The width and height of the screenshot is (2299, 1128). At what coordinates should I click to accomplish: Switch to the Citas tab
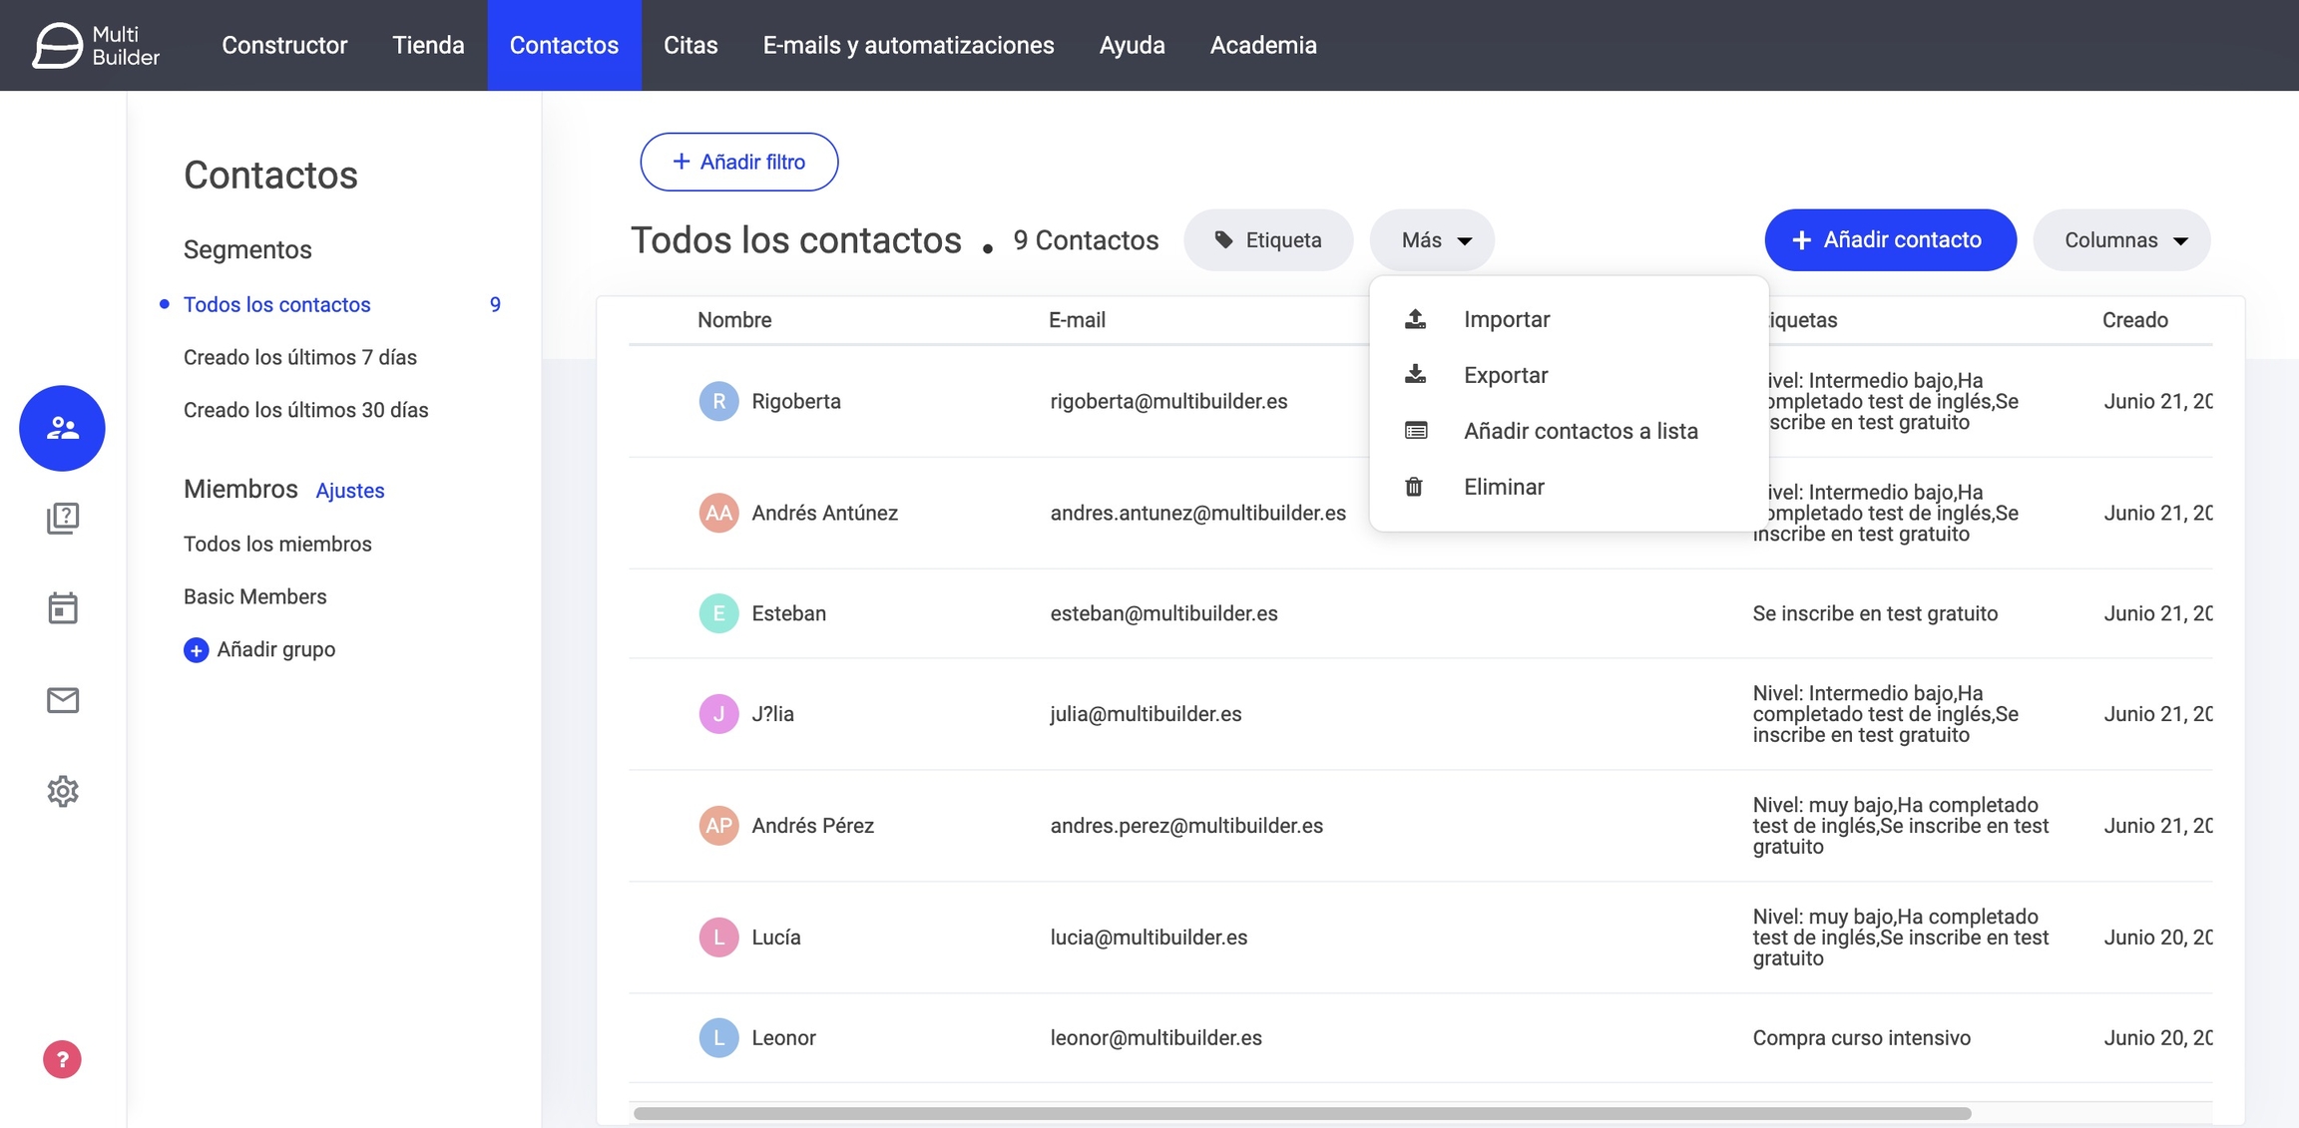pyautogui.click(x=690, y=45)
